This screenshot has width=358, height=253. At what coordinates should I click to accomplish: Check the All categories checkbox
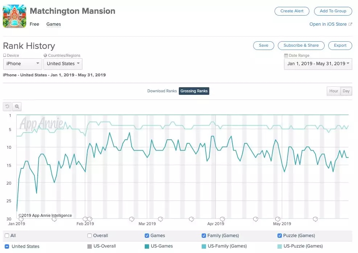coord(7,236)
